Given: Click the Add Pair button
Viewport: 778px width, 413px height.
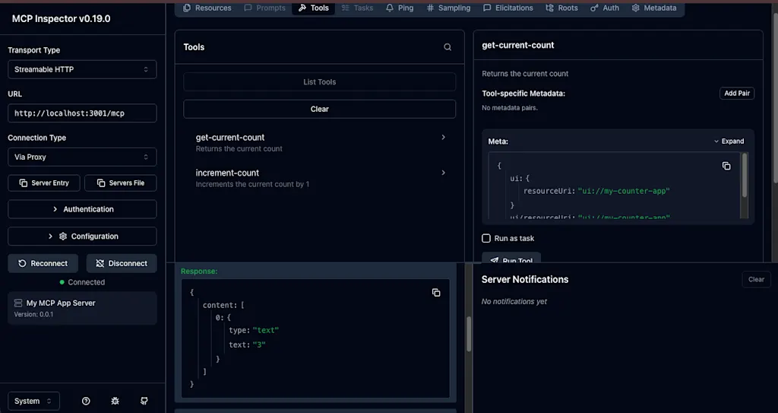Looking at the screenshot, I should (737, 94).
